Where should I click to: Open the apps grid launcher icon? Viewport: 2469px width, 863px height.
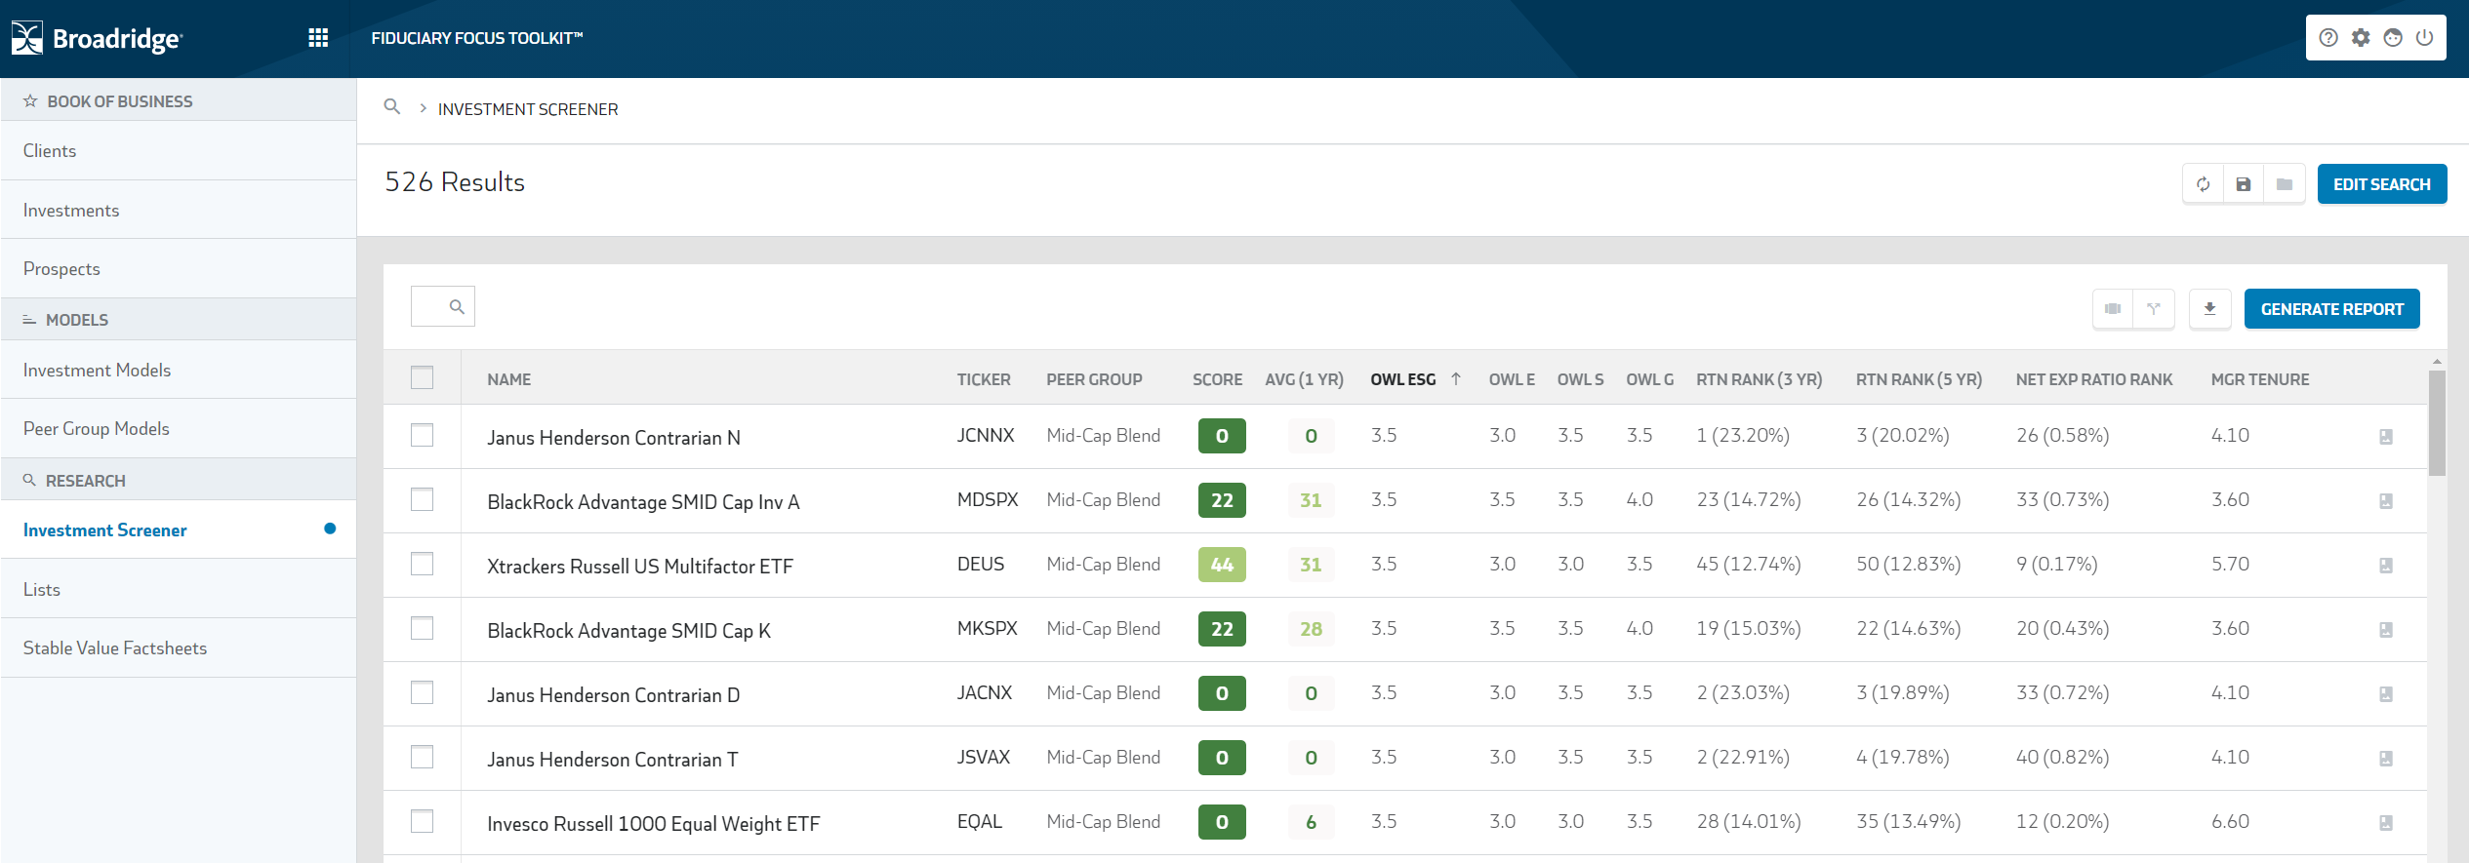point(318,38)
